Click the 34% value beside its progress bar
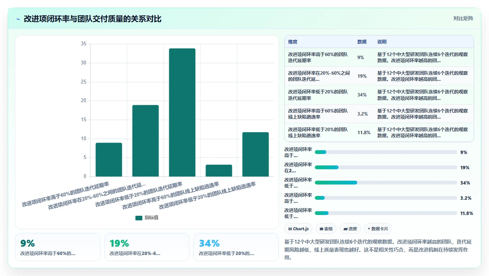 pos(465,183)
